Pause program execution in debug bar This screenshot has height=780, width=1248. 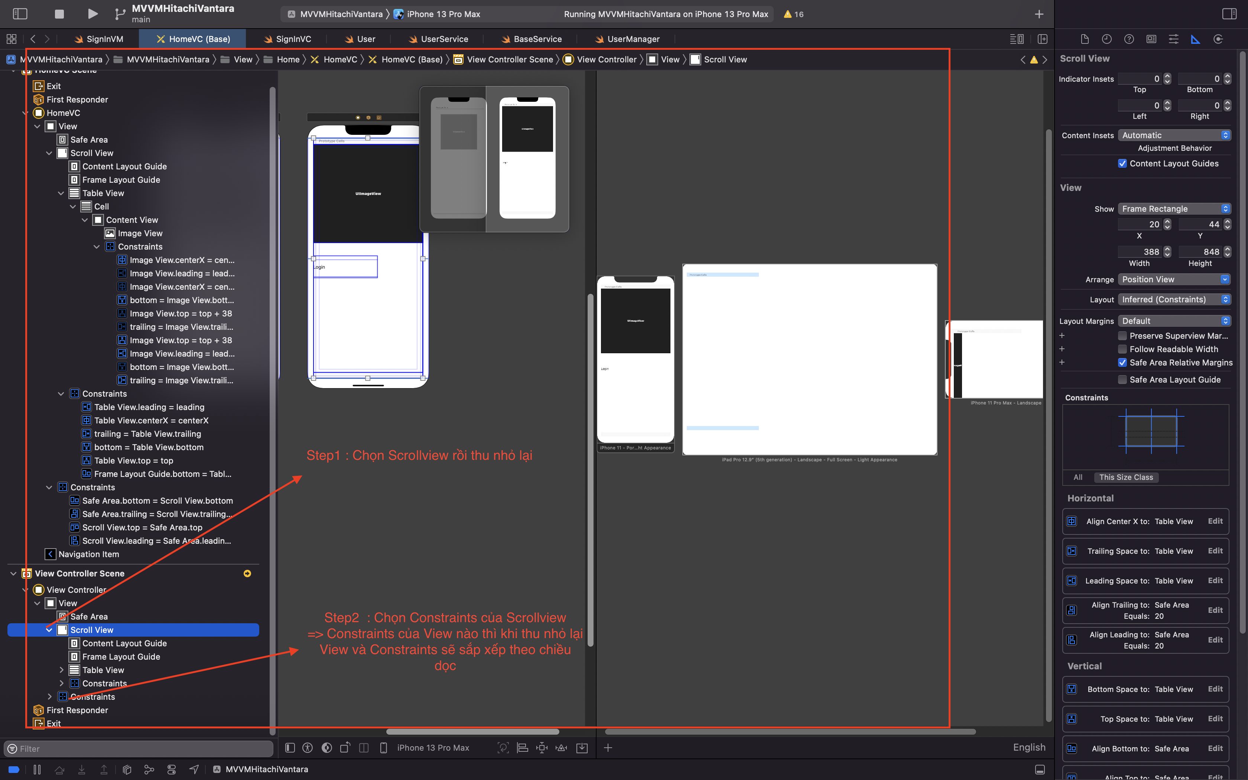37,769
